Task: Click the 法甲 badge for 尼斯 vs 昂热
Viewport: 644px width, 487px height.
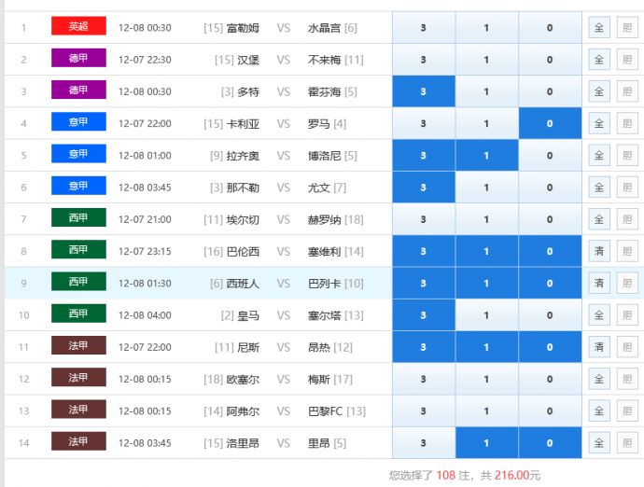Action: [x=78, y=346]
